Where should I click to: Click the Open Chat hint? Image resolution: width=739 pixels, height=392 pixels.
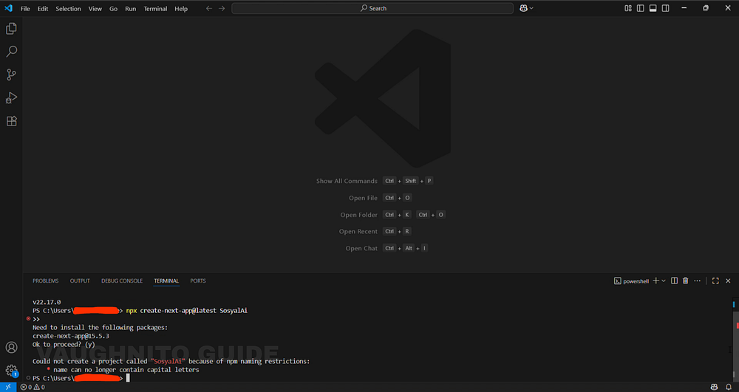(x=361, y=249)
